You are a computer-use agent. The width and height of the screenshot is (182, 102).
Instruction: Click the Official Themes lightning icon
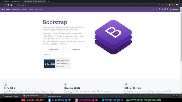tap(126, 84)
